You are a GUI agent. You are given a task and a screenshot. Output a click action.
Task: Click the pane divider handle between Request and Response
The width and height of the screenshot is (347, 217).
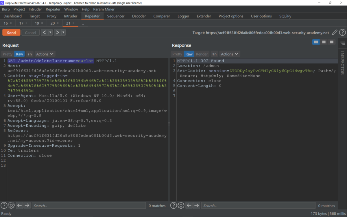click(169, 124)
